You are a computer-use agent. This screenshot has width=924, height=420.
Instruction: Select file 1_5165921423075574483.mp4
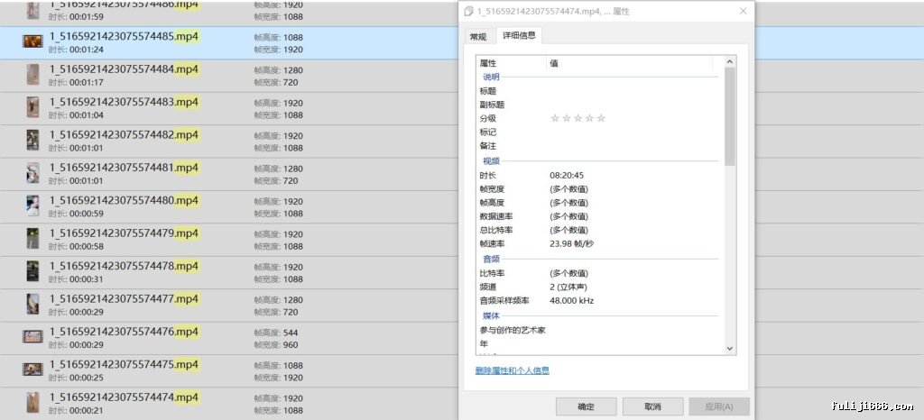click(x=230, y=108)
